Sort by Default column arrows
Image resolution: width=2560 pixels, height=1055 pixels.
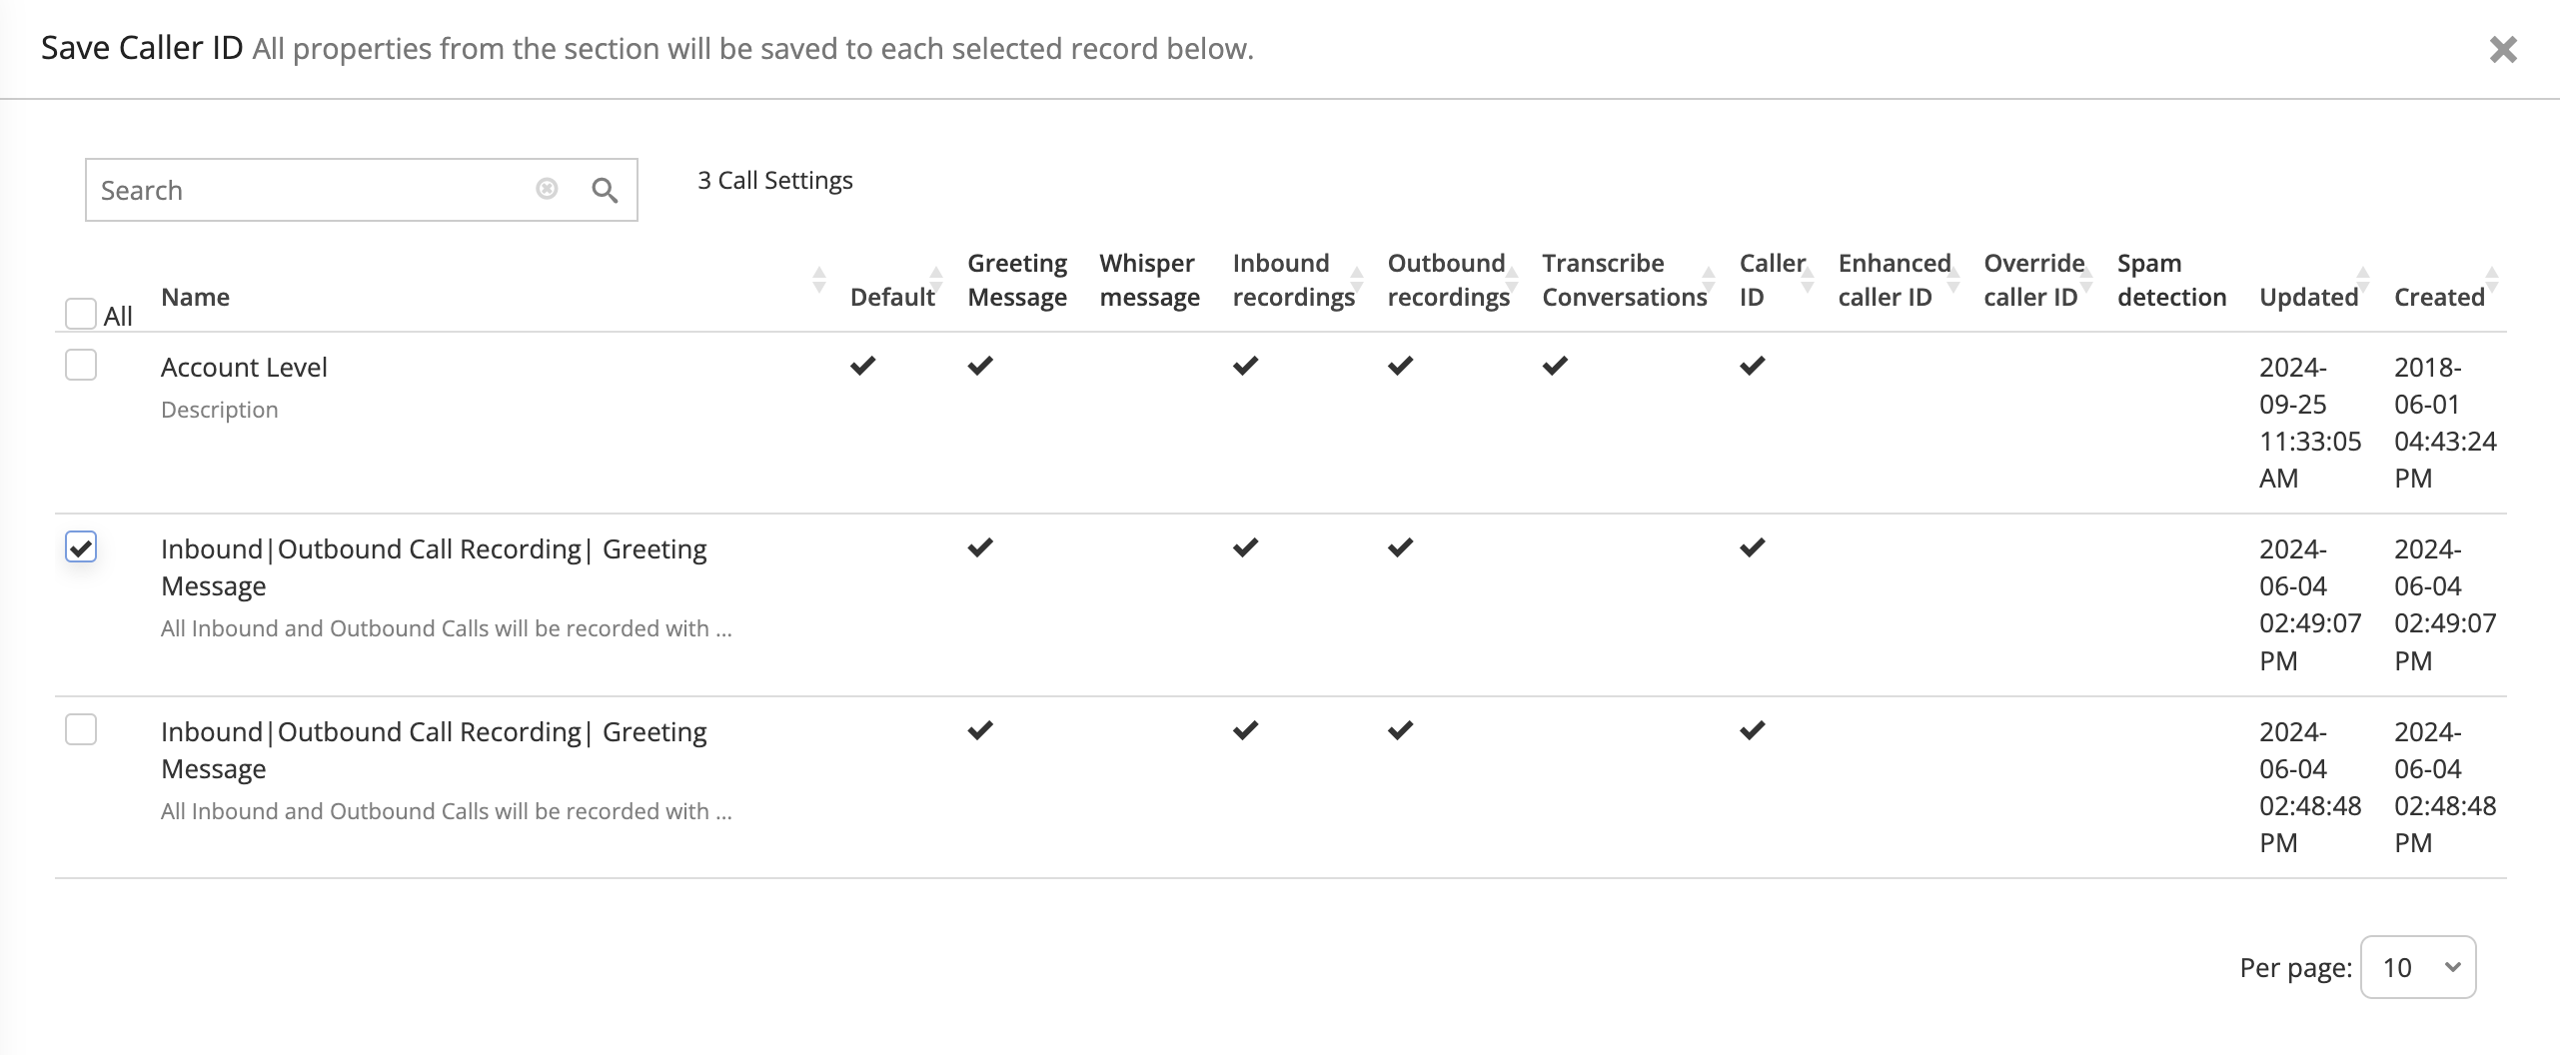[936, 280]
